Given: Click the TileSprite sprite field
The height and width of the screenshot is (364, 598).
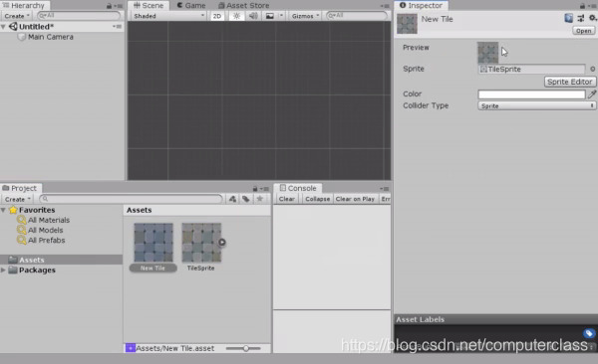Looking at the screenshot, I should tap(531, 69).
